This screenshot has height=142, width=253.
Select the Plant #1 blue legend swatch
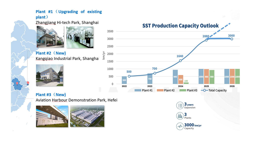[138, 90]
